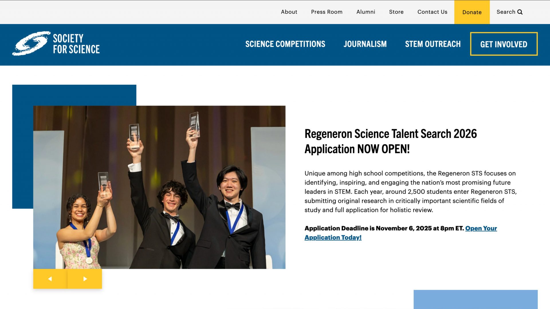
Task: Click the Regeneron Science Talent Search headline
Action: pyautogui.click(x=390, y=141)
